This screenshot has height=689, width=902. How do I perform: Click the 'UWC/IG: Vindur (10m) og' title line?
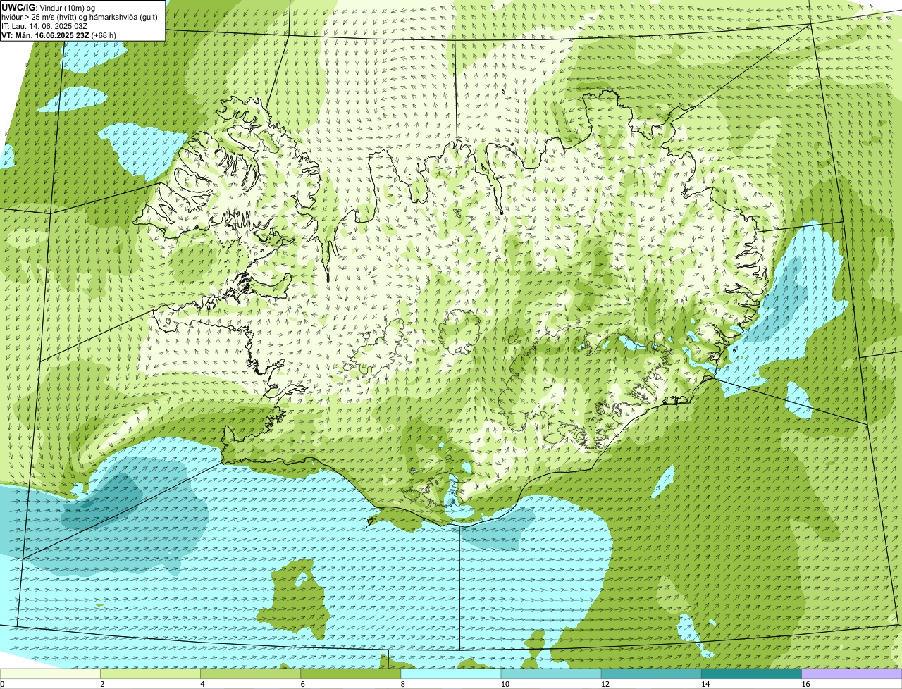(48, 7)
